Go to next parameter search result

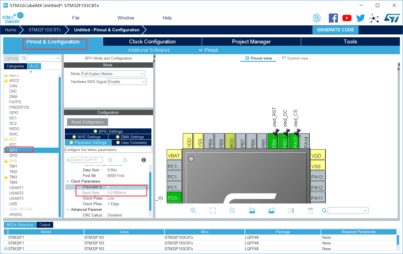pos(125,160)
